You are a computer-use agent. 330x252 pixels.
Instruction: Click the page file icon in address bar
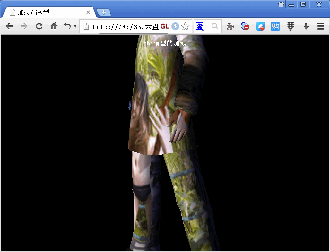click(86, 26)
